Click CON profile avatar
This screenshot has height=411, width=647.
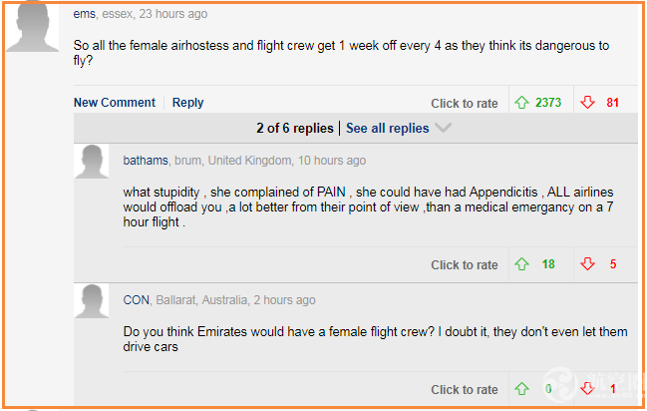pos(91,301)
